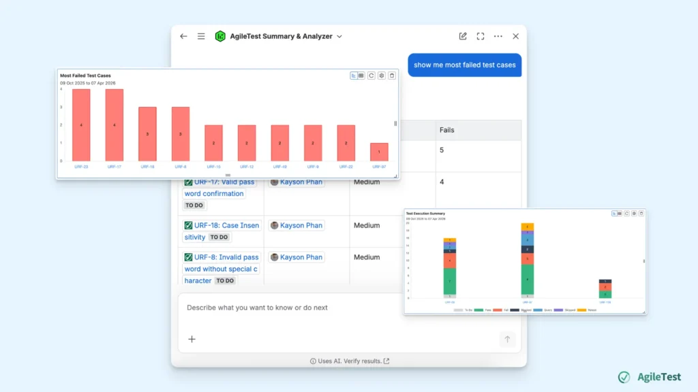This screenshot has width=698, height=392.
Task: Start a new chat with the pencil edit icon
Action: pos(463,37)
